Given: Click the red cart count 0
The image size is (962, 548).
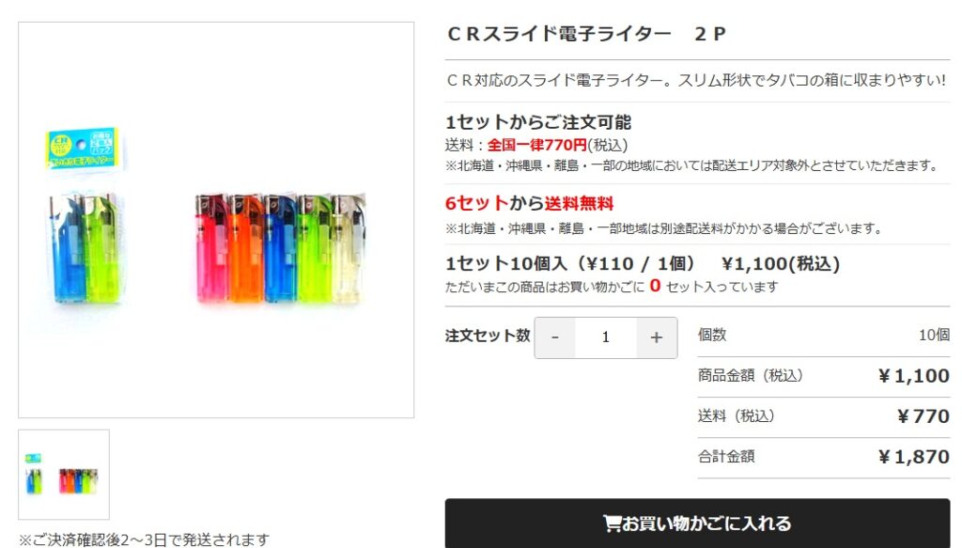Looking at the screenshot, I should pyautogui.click(x=655, y=286).
